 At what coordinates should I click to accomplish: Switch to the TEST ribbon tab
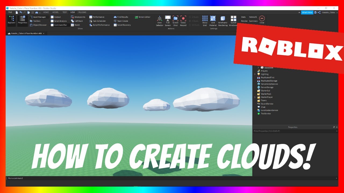pyautogui.click(x=65, y=12)
